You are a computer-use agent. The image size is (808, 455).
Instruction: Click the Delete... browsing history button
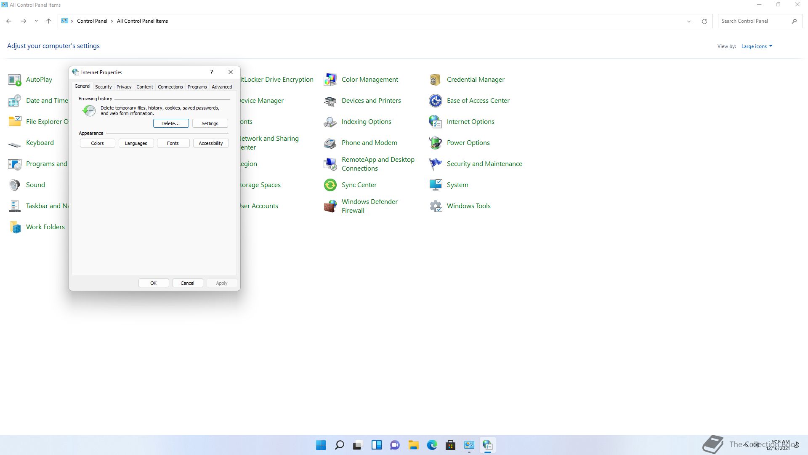tap(171, 123)
